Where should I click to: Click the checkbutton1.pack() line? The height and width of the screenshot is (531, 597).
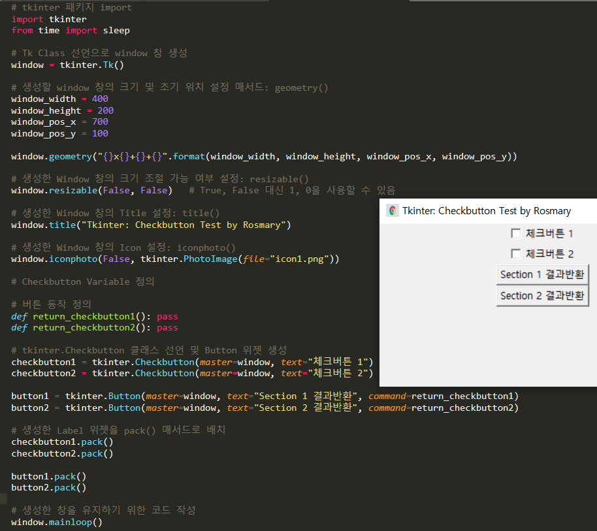click(62, 442)
